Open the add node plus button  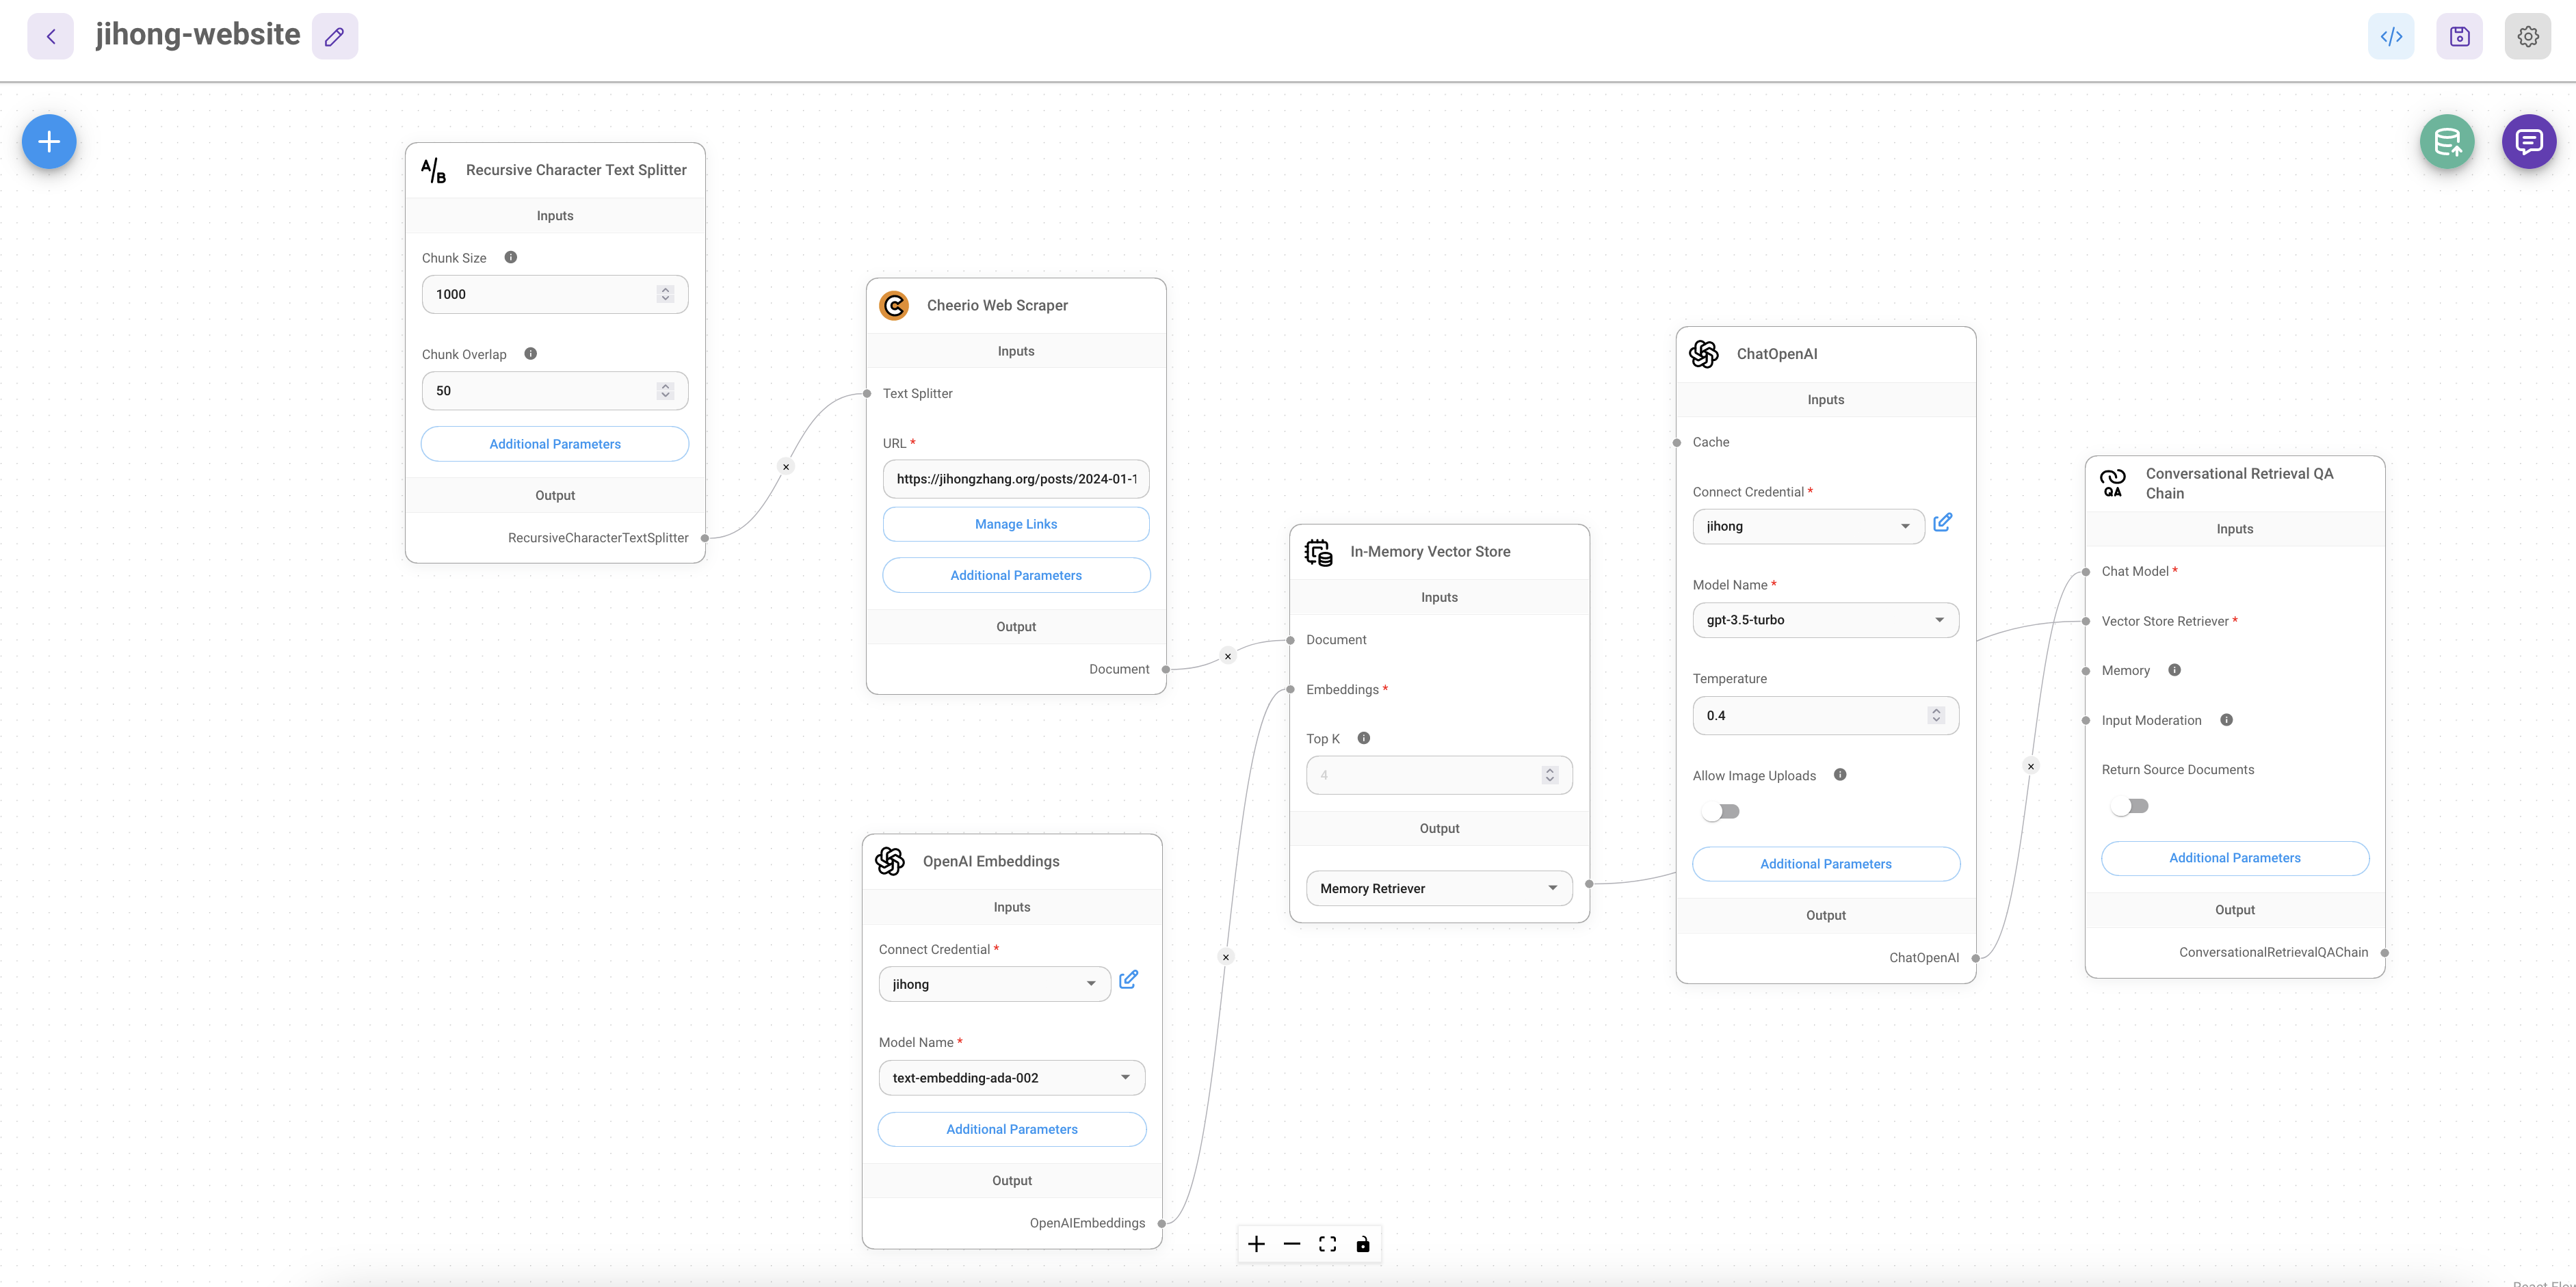click(x=48, y=141)
